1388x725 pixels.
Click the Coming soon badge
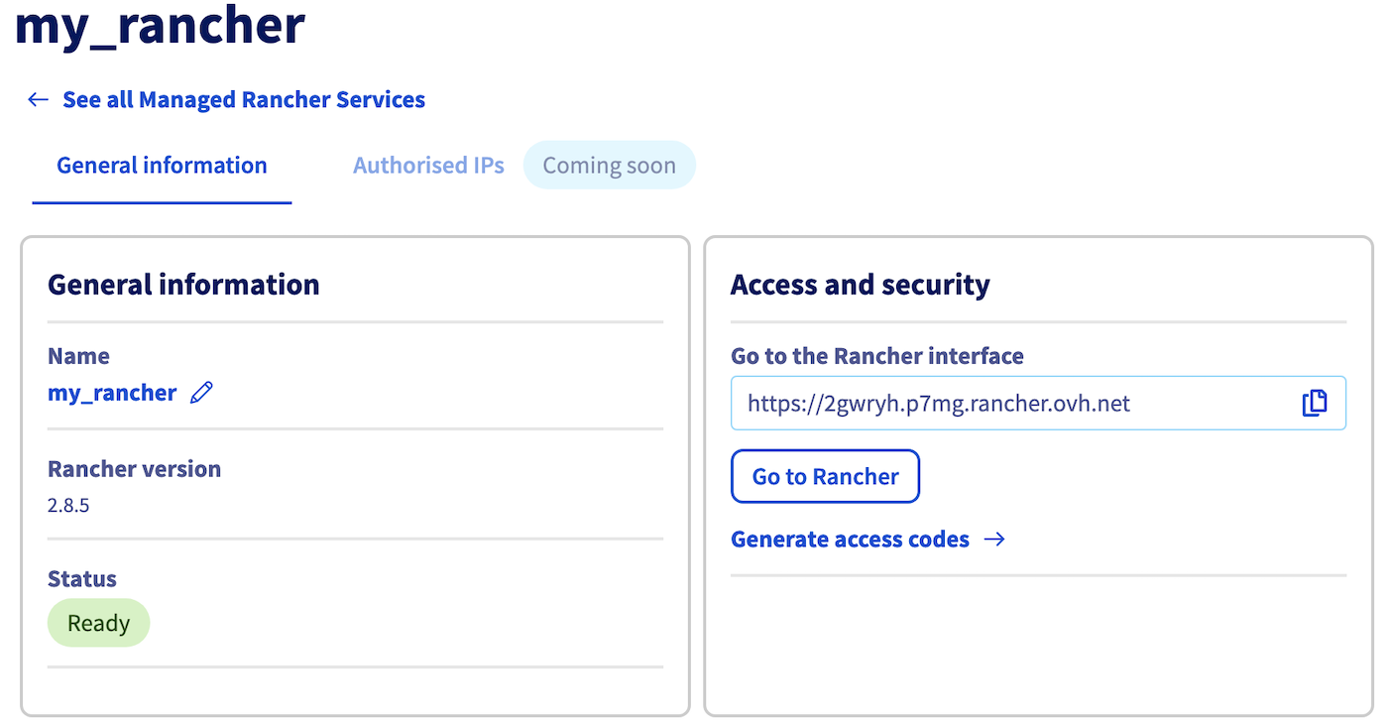609,166
